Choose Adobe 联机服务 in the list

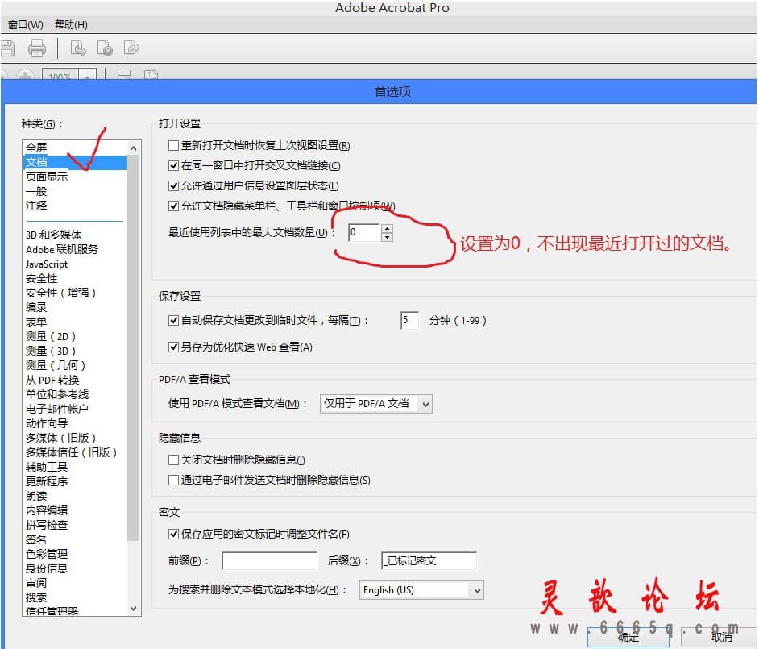coord(62,249)
